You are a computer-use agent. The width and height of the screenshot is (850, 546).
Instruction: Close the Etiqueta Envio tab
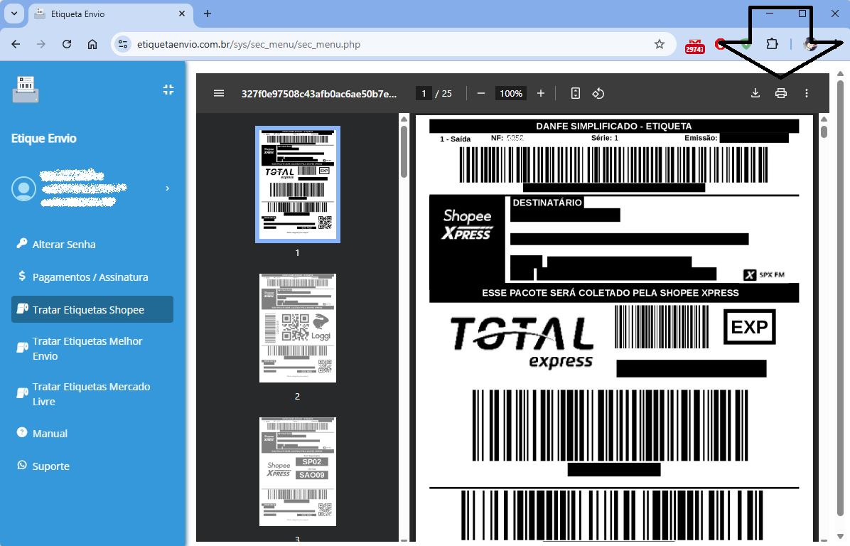pos(182,14)
